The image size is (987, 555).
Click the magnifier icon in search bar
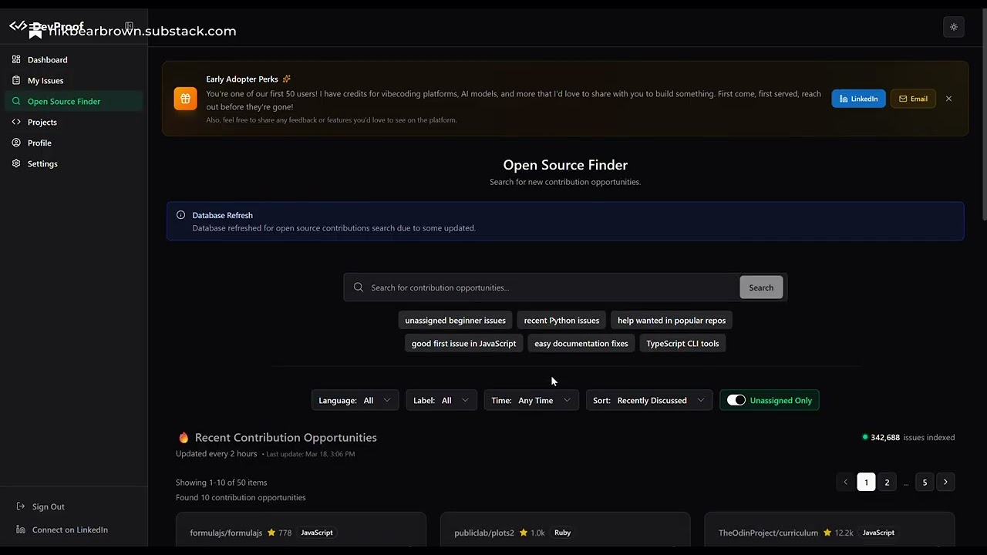point(359,288)
